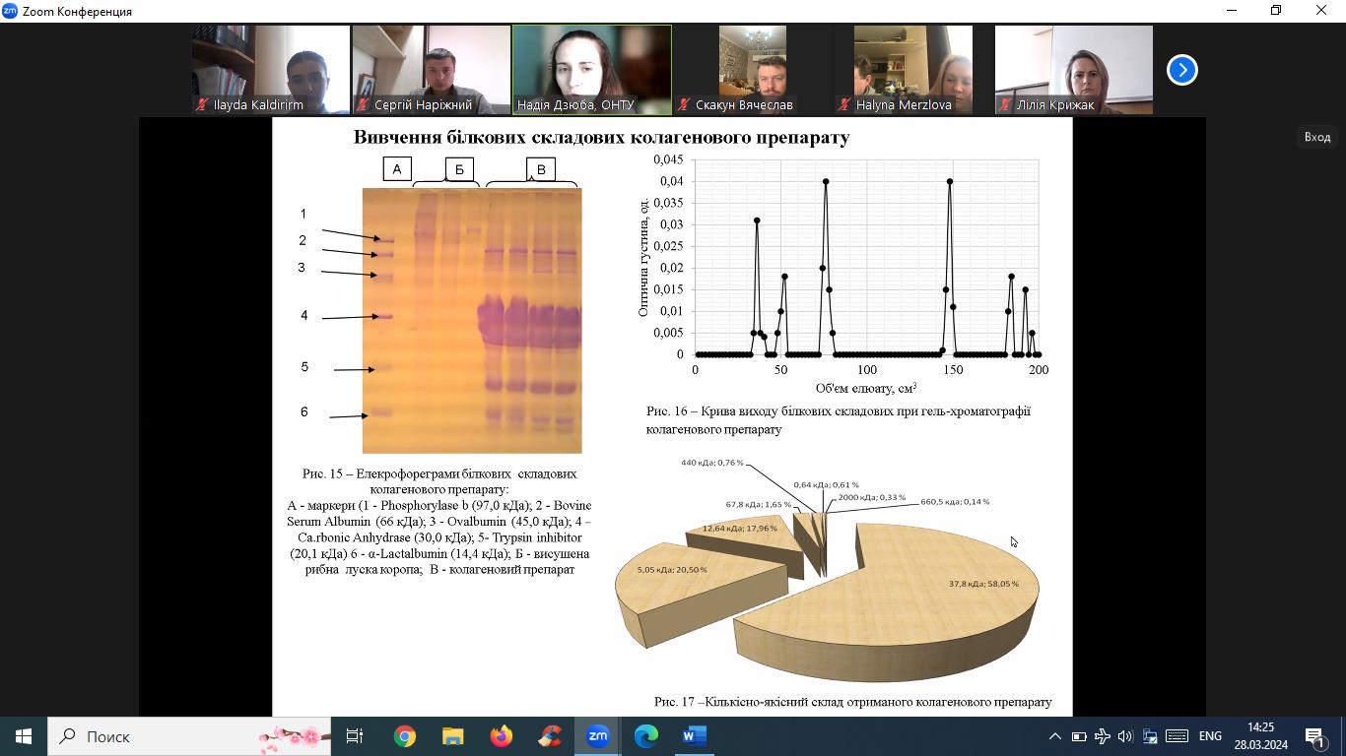
Task: Expand hidden system tray icons
Action: (1054, 736)
